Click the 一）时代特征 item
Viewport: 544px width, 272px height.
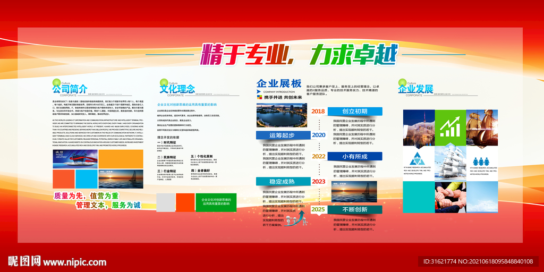click(x=167, y=142)
